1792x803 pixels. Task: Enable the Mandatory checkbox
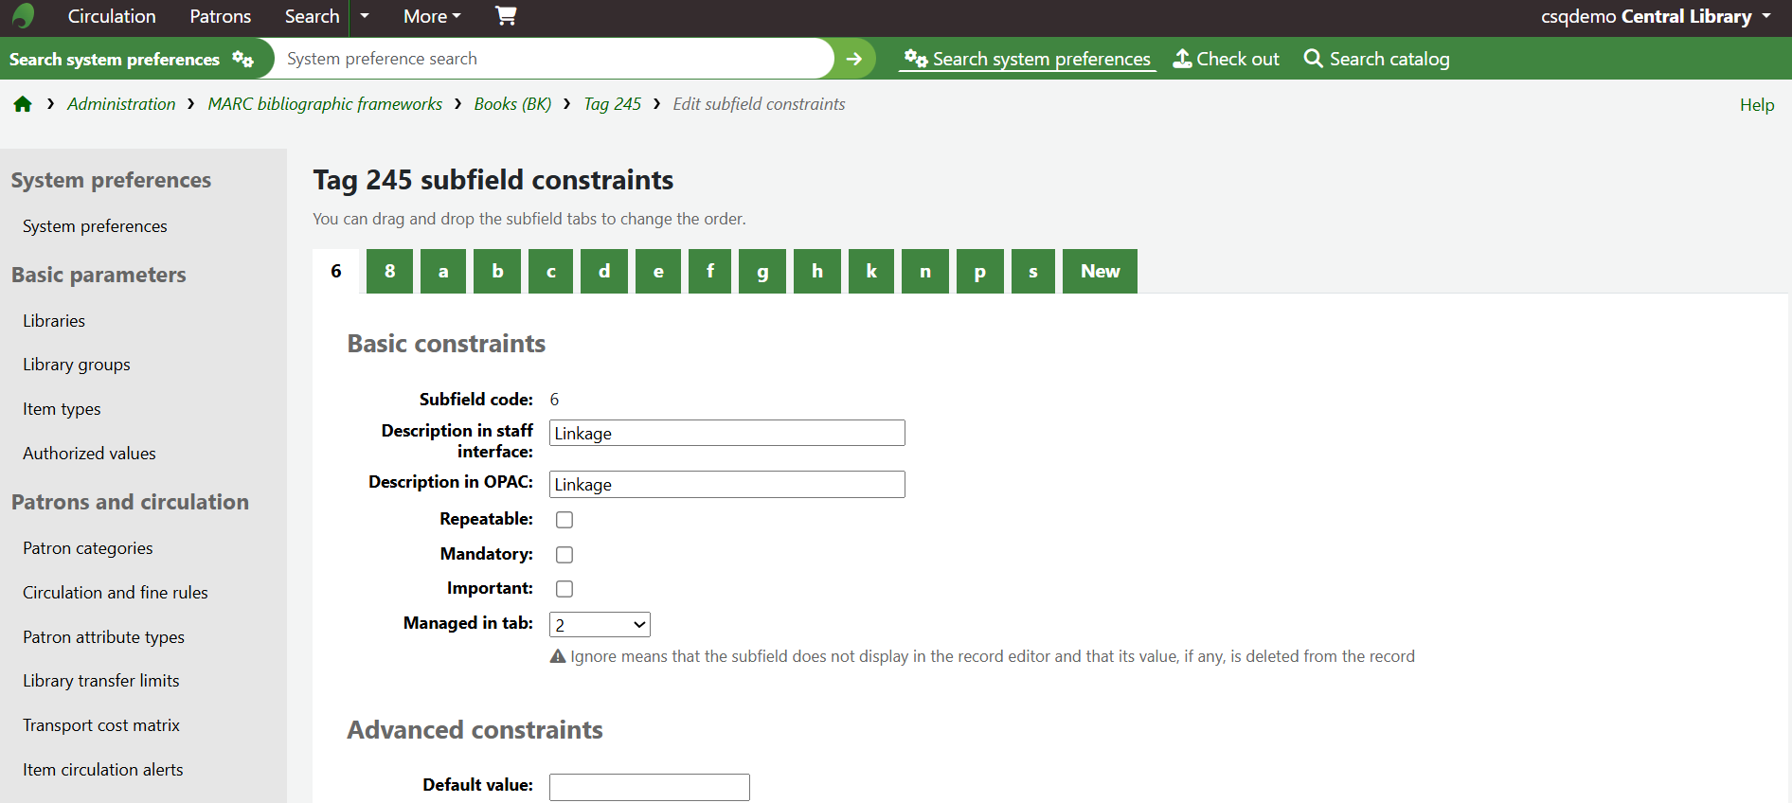(x=564, y=555)
